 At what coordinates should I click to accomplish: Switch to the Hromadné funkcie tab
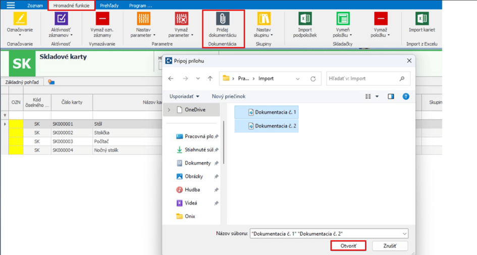[x=71, y=6]
